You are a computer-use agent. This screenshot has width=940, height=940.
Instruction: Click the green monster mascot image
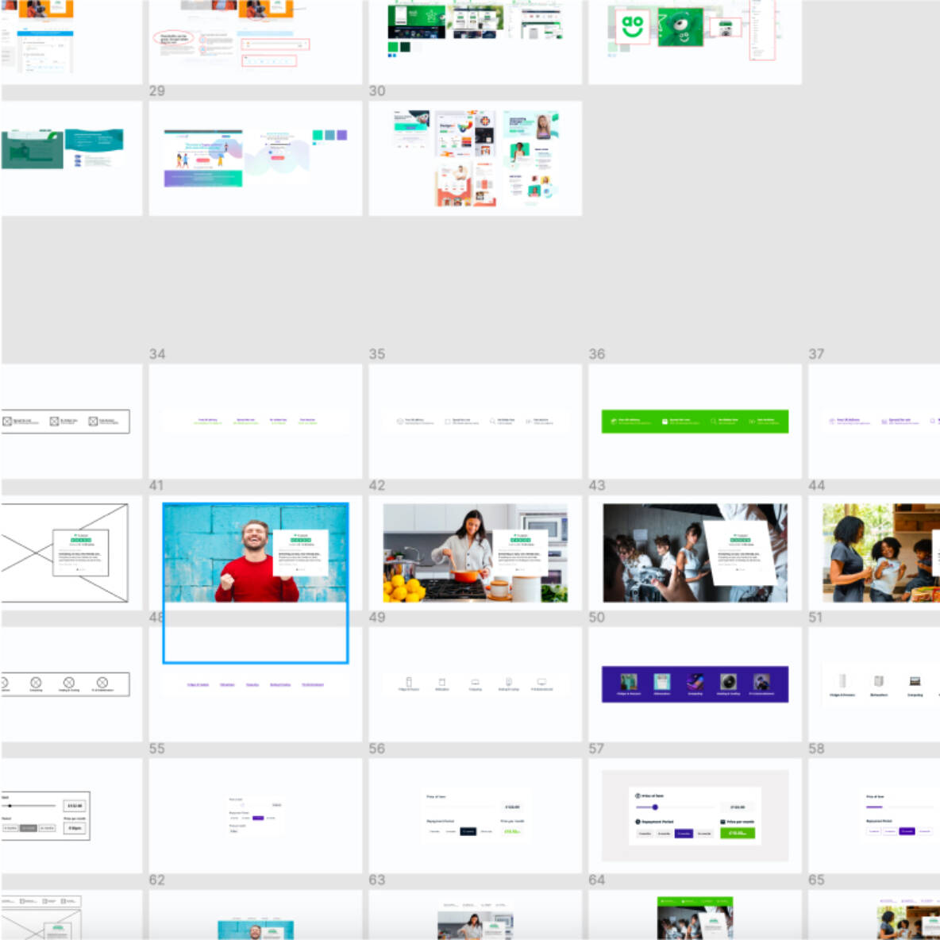click(x=680, y=26)
